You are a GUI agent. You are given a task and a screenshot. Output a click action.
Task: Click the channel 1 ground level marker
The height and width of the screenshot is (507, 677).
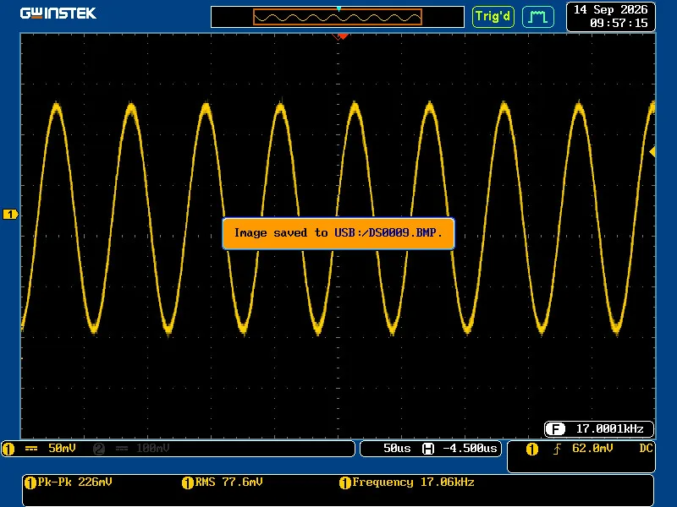[10, 215]
